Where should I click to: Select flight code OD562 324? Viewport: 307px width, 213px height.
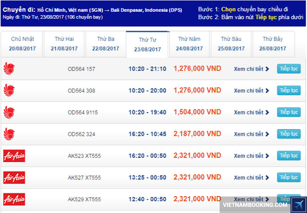point(81,134)
